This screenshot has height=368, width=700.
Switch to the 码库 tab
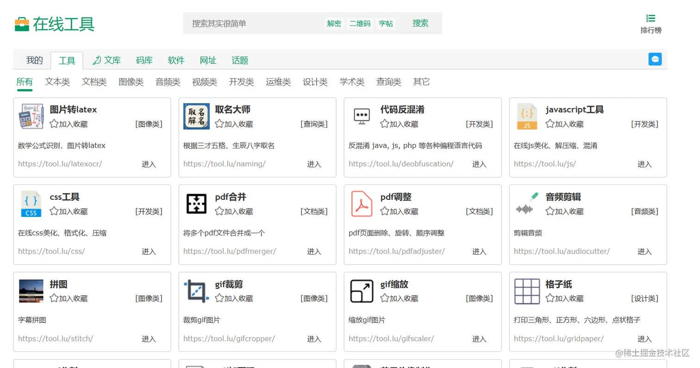(x=144, y=60)
